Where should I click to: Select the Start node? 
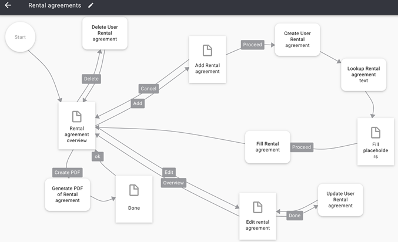[x=21, y=37]
